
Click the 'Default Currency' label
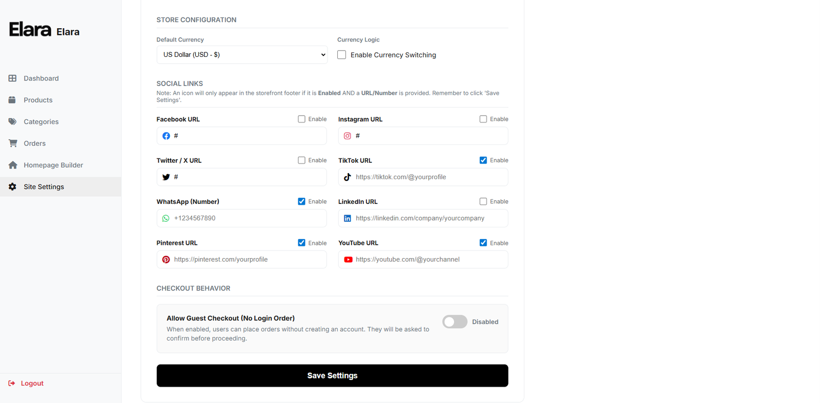pyautogui.click(x=180, y=39)
